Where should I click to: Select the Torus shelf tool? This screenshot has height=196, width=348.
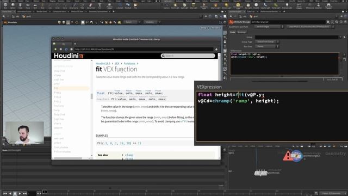point(28,5)
